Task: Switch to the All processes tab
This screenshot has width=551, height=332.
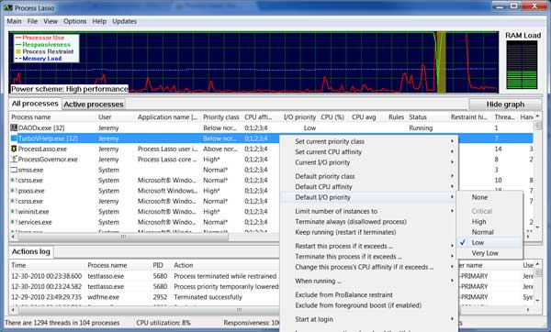Action: 35,104
